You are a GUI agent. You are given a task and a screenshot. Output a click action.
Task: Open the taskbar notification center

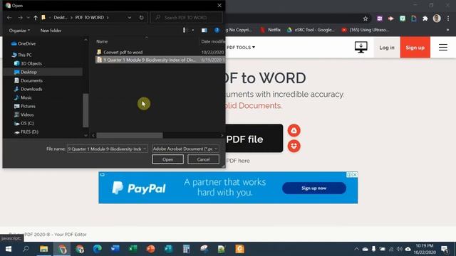(x=445, y=249)
